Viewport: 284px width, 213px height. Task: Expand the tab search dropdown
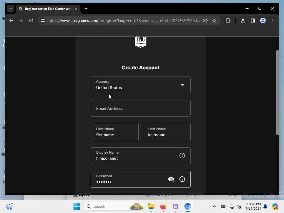11,9
